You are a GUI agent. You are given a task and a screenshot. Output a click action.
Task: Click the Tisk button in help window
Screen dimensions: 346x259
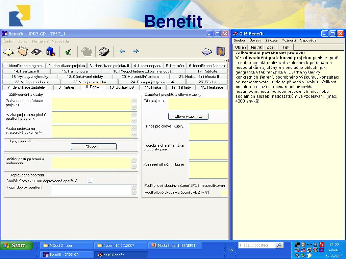[x=286, y=47]
